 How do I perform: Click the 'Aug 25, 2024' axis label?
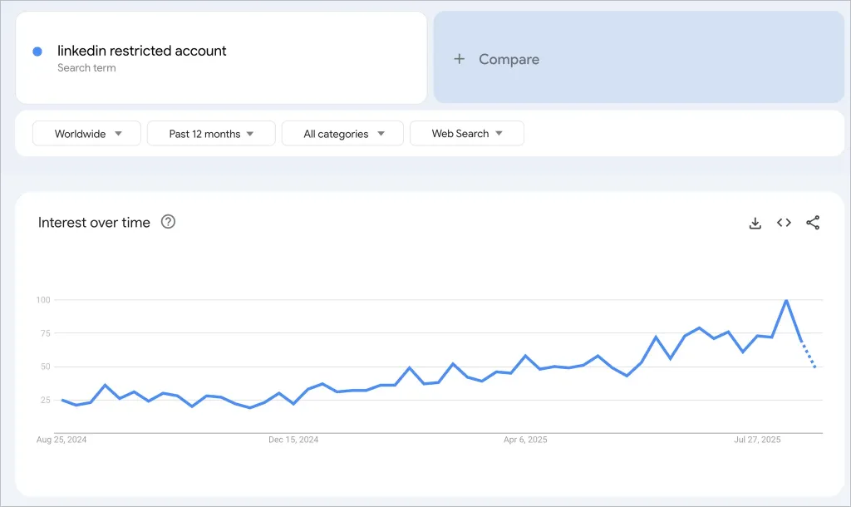tap(61, 440)
